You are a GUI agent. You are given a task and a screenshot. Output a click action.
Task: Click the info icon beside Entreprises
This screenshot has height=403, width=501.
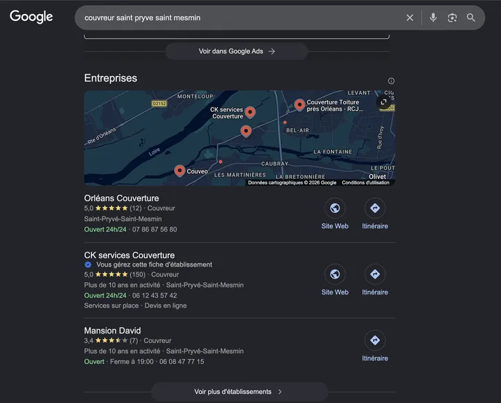coord(391,81)
